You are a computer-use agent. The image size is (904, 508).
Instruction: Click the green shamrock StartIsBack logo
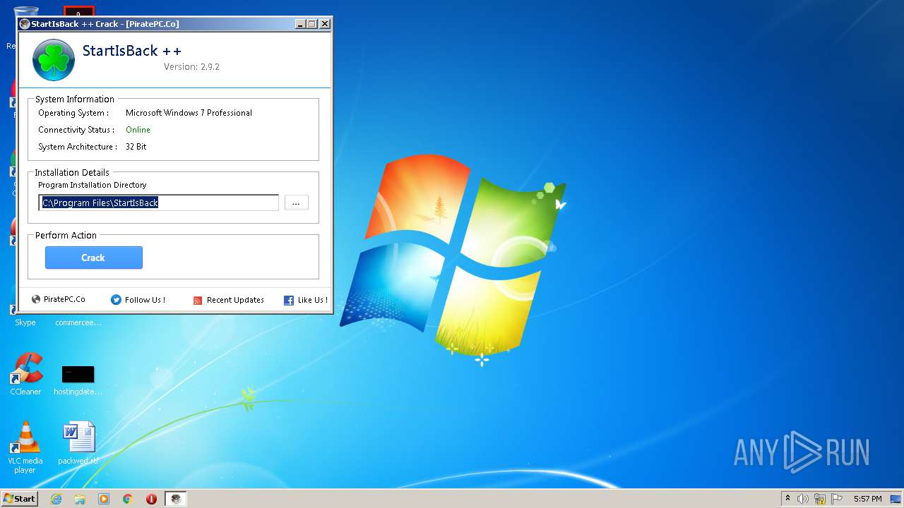(54, 60)
